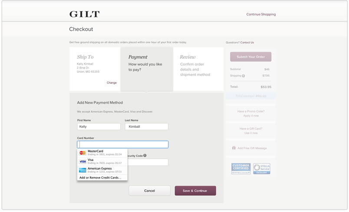
Task: Click the Security Code input field
Action: 148,162
